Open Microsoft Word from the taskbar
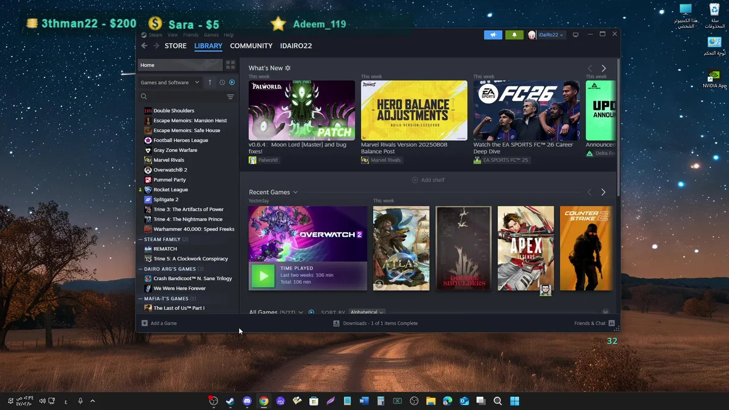This screenshot has height=410, width=729. tap(364, 401)
